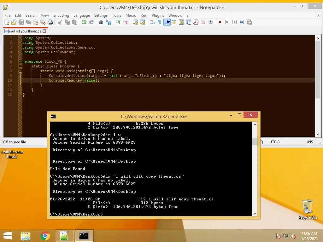Click the Recycle Bin desktop icon

(307, 209)
